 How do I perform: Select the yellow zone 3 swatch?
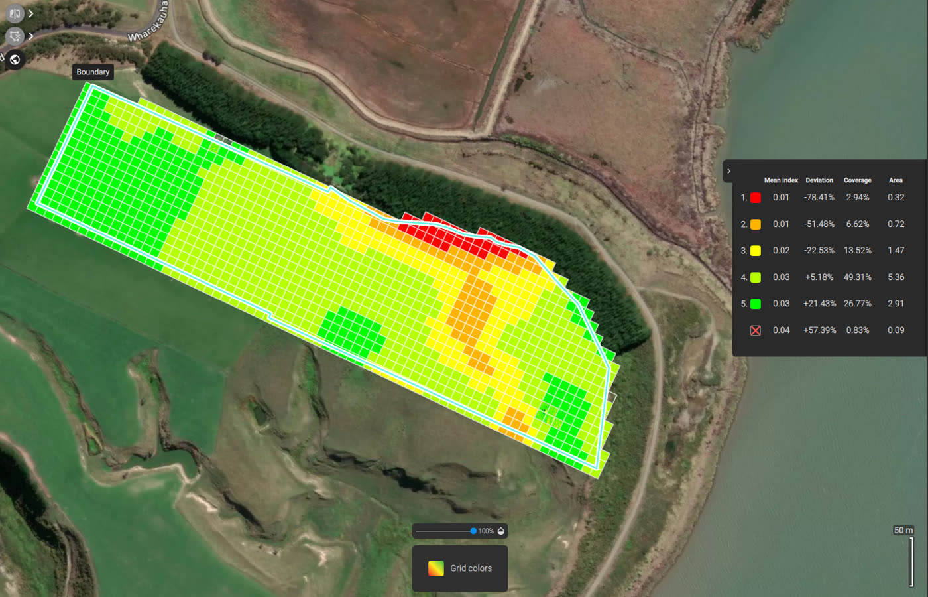[755, 251]
